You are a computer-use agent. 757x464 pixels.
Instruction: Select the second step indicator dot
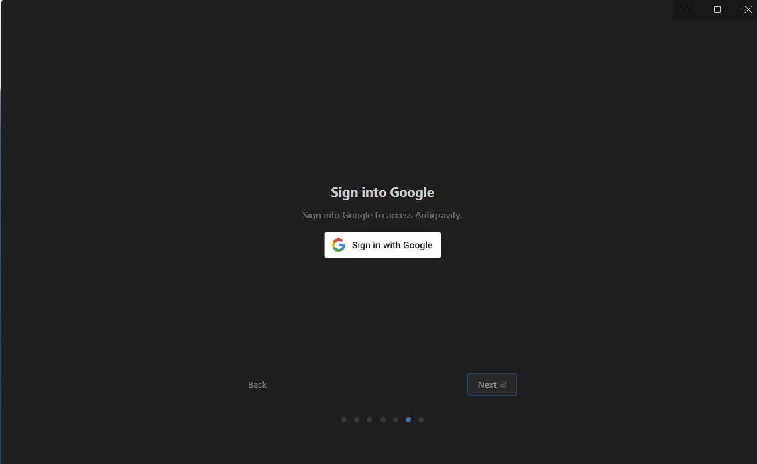[357, 420]
